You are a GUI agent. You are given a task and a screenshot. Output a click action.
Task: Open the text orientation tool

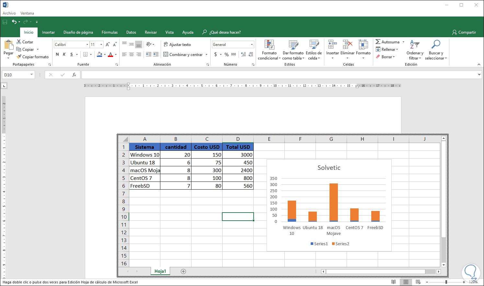pyautogui.click(x=149, y=44)
